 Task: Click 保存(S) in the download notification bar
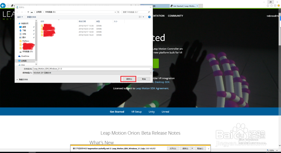pos(185,149)
